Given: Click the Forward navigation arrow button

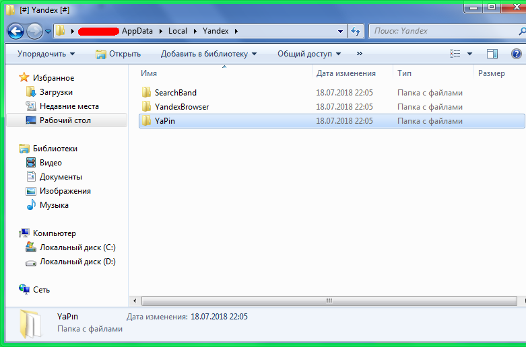Looking at the screenshot, I should point(34,31).
